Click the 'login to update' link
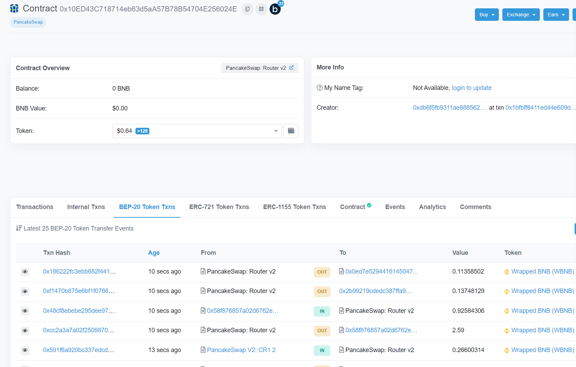576x367 pixels. click(x=471, y=88)
